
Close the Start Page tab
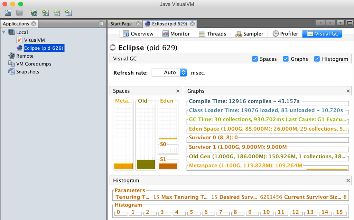138,24
